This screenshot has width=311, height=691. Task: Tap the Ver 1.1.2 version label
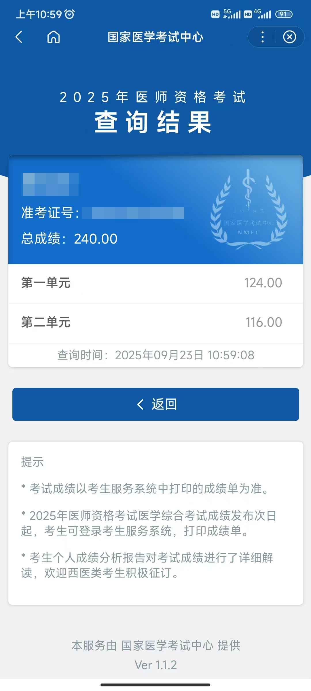(x=155, y=665)
